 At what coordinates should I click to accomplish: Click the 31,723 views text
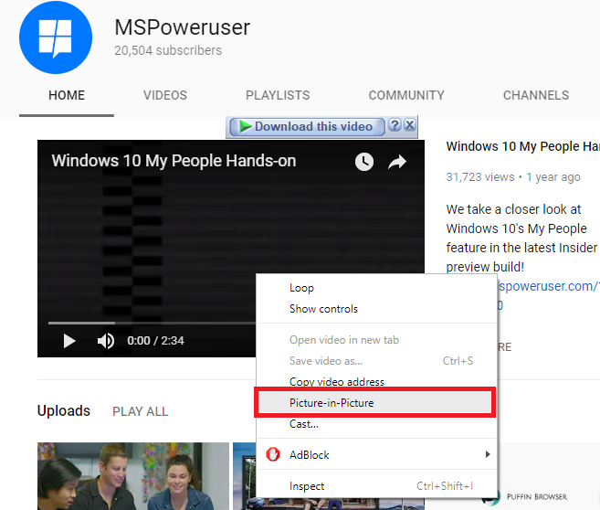pyautogui.click(x=480, y=177)
